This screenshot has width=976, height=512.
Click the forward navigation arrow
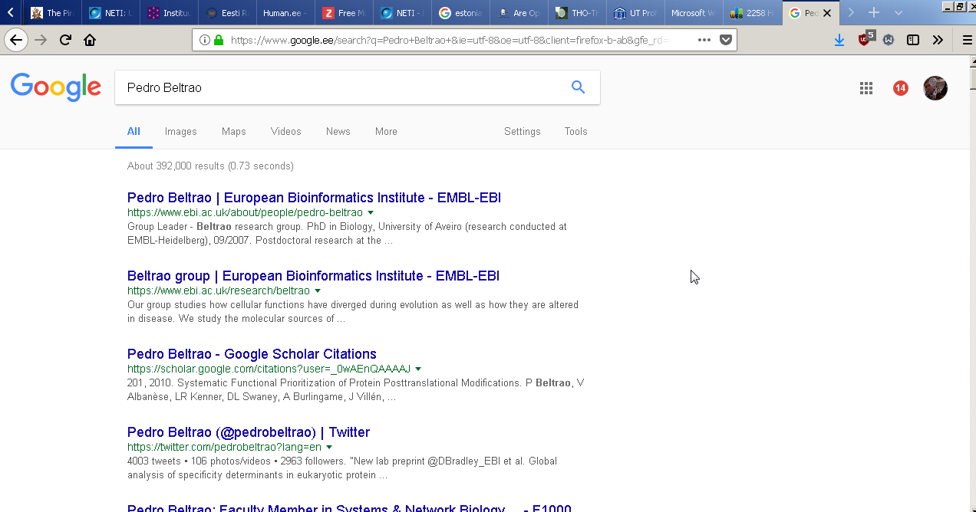click(41, 41)
